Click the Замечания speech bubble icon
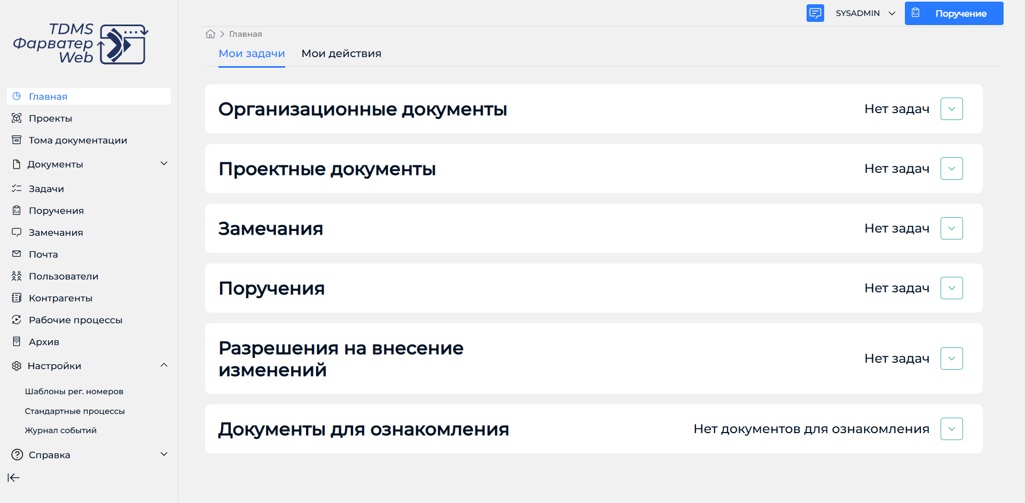Viewport: 1025px width, 503px height. click(17, 232)
